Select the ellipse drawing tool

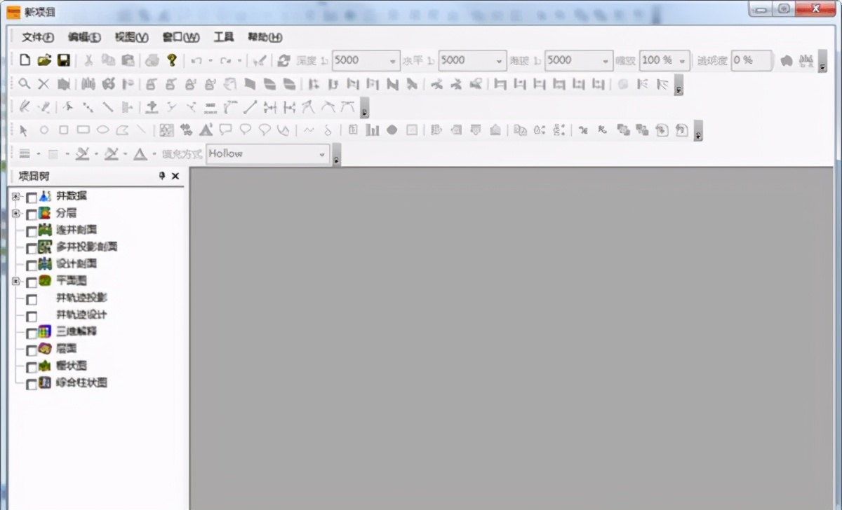tap(102, 130)
